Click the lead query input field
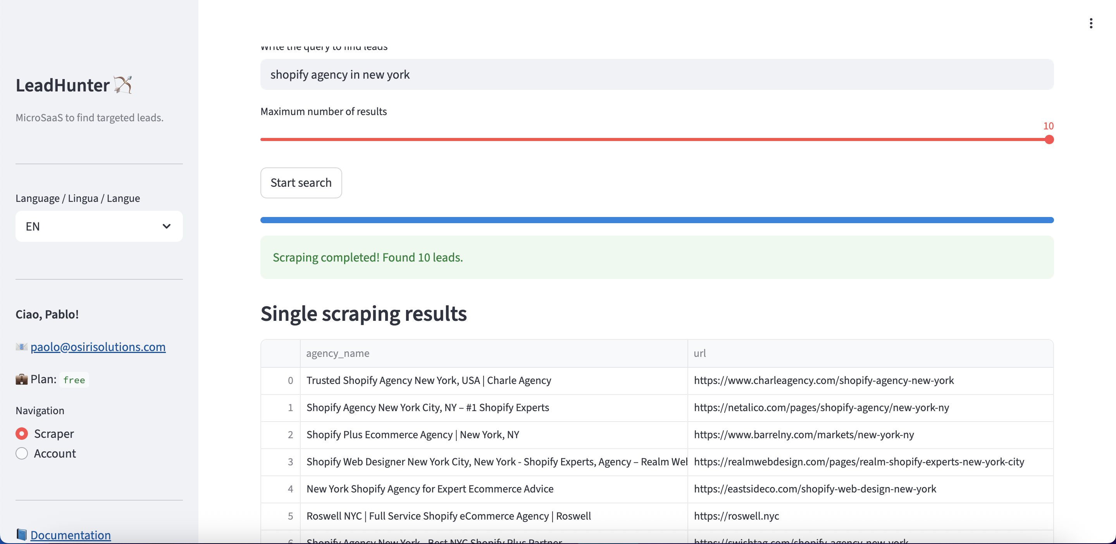The width and height of the screenshot is (1116, 544). pyautogui.click(x=656, y=74)
